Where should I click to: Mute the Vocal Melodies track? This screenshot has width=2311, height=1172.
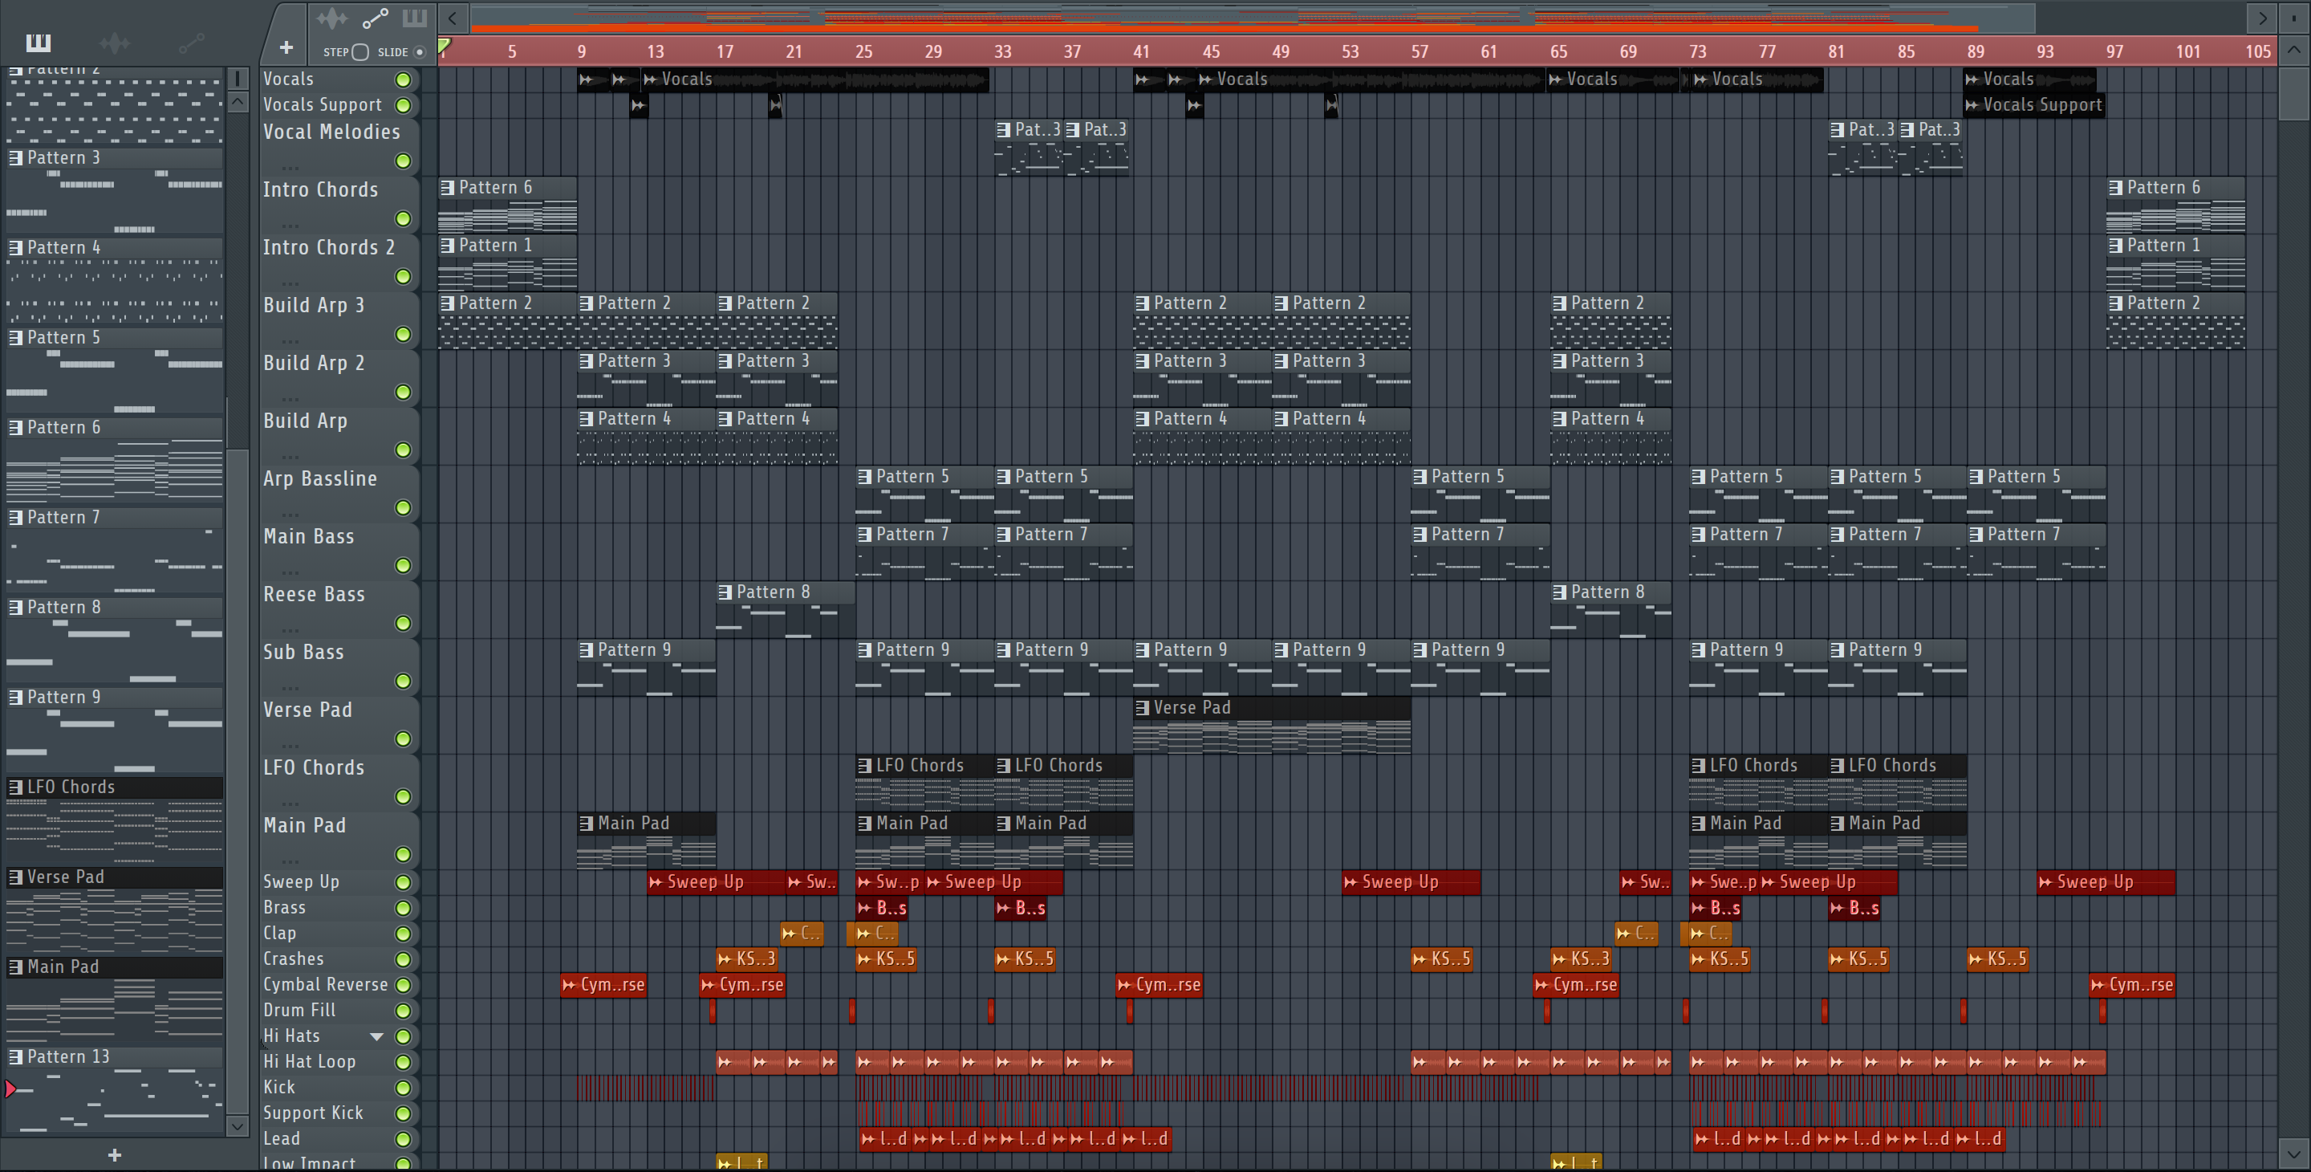click(x=404, y=161)
